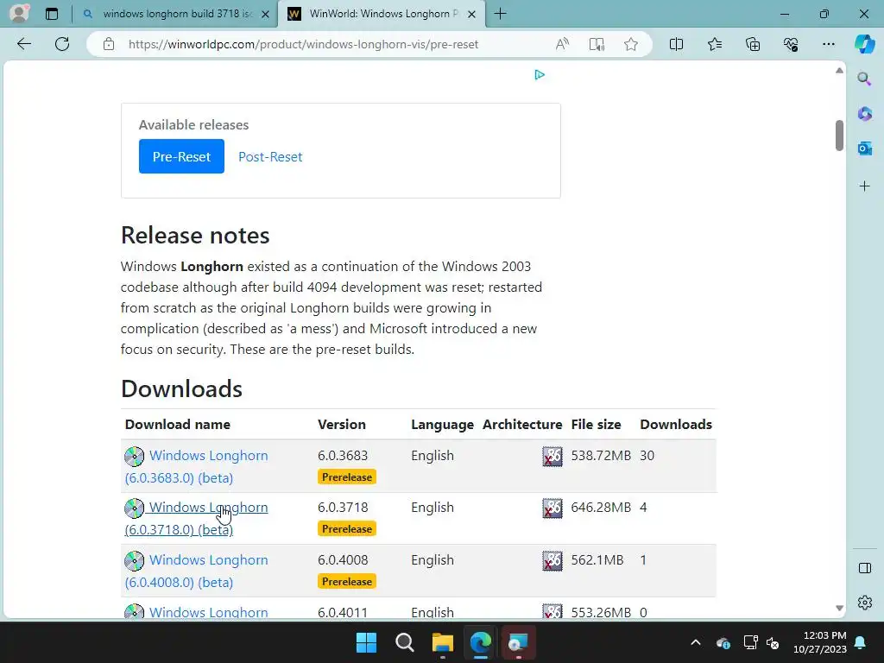Open Browser essentials heart icon
Screen dimensions: 884x663
tap(791, 44)
